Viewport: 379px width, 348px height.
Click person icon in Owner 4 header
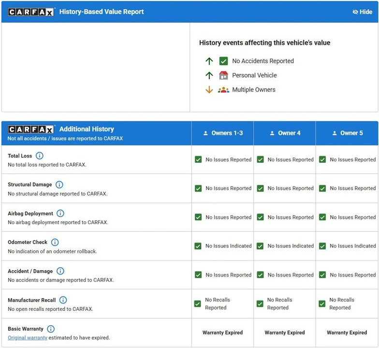tap(272, 133)
